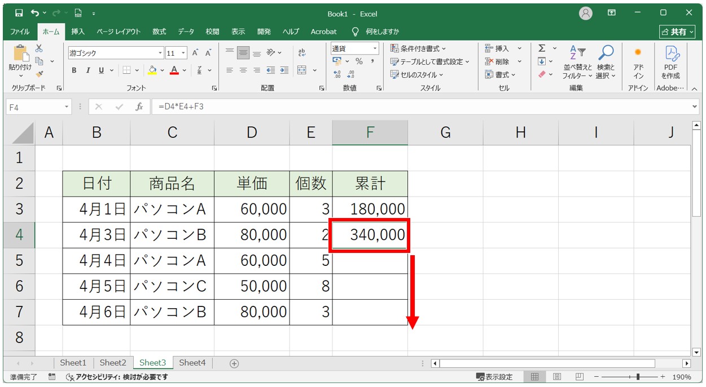The image size is (706, 387).
Task: Click the 挿入 button in the セル group
Action: (x=503, y=48)
